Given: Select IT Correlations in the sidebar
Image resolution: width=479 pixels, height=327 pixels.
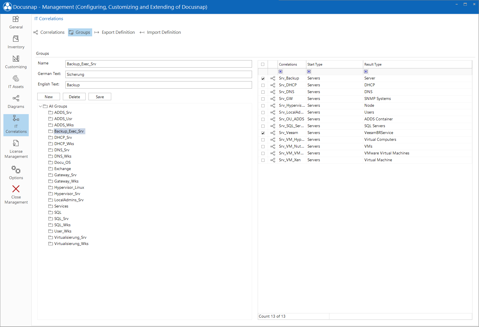Looking at the screenshot, I should click(16, 125).
